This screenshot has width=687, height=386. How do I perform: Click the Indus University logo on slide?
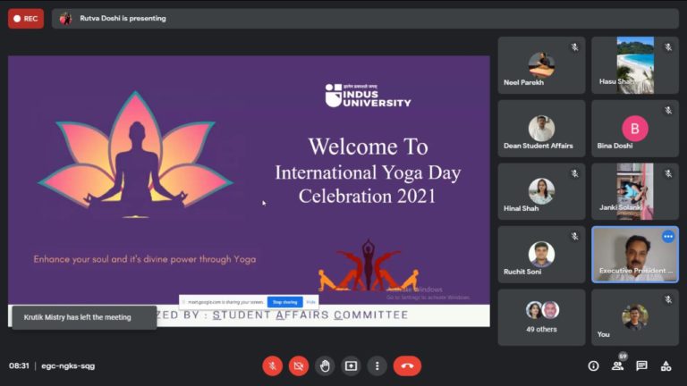click(x=368, y=96)
